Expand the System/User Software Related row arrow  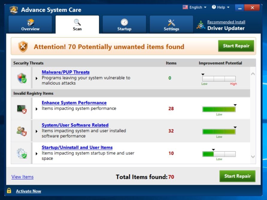(x=37, y=131)
